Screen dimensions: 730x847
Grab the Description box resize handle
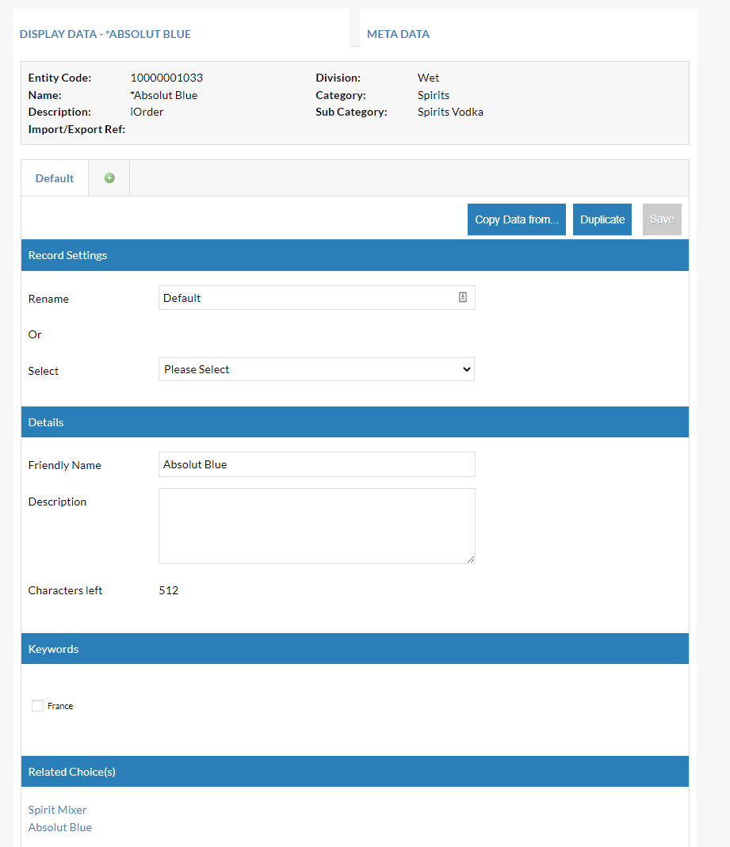[471, 559]
